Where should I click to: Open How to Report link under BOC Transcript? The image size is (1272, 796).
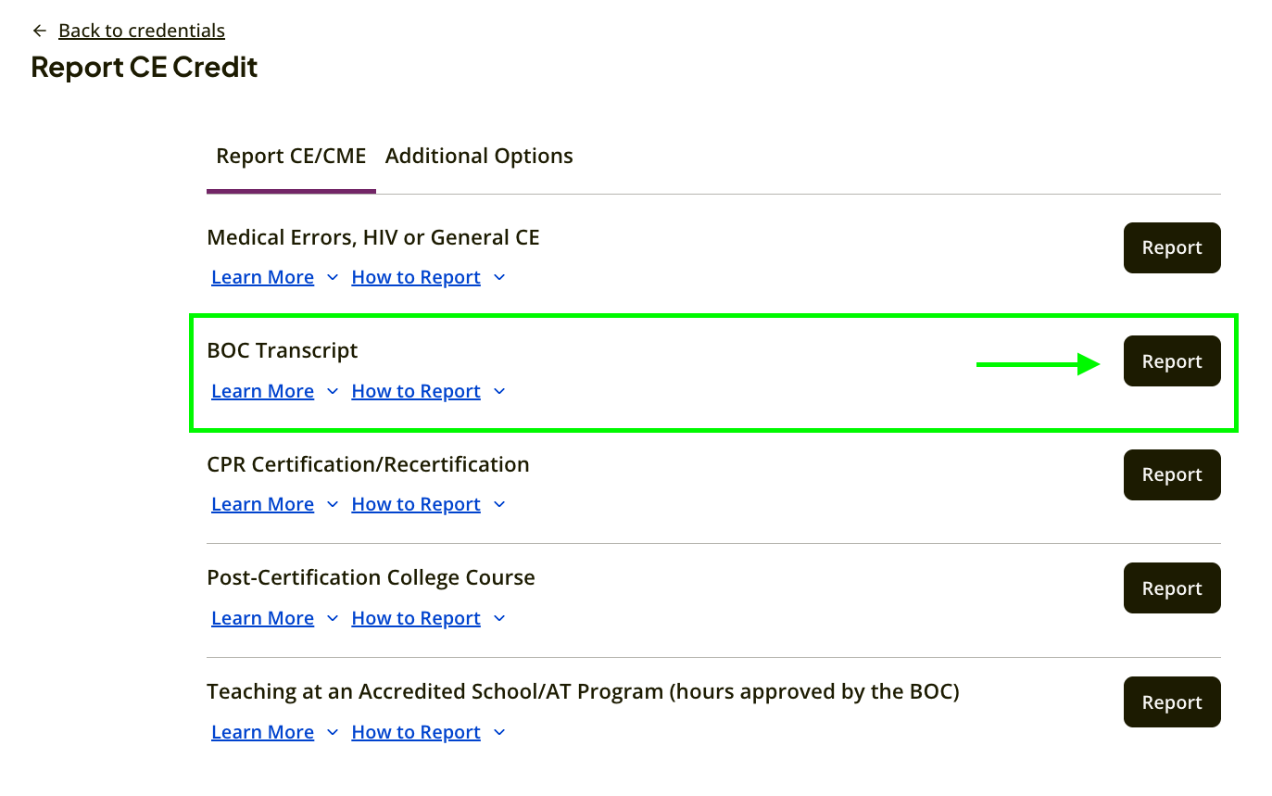(x=416, y=391)
